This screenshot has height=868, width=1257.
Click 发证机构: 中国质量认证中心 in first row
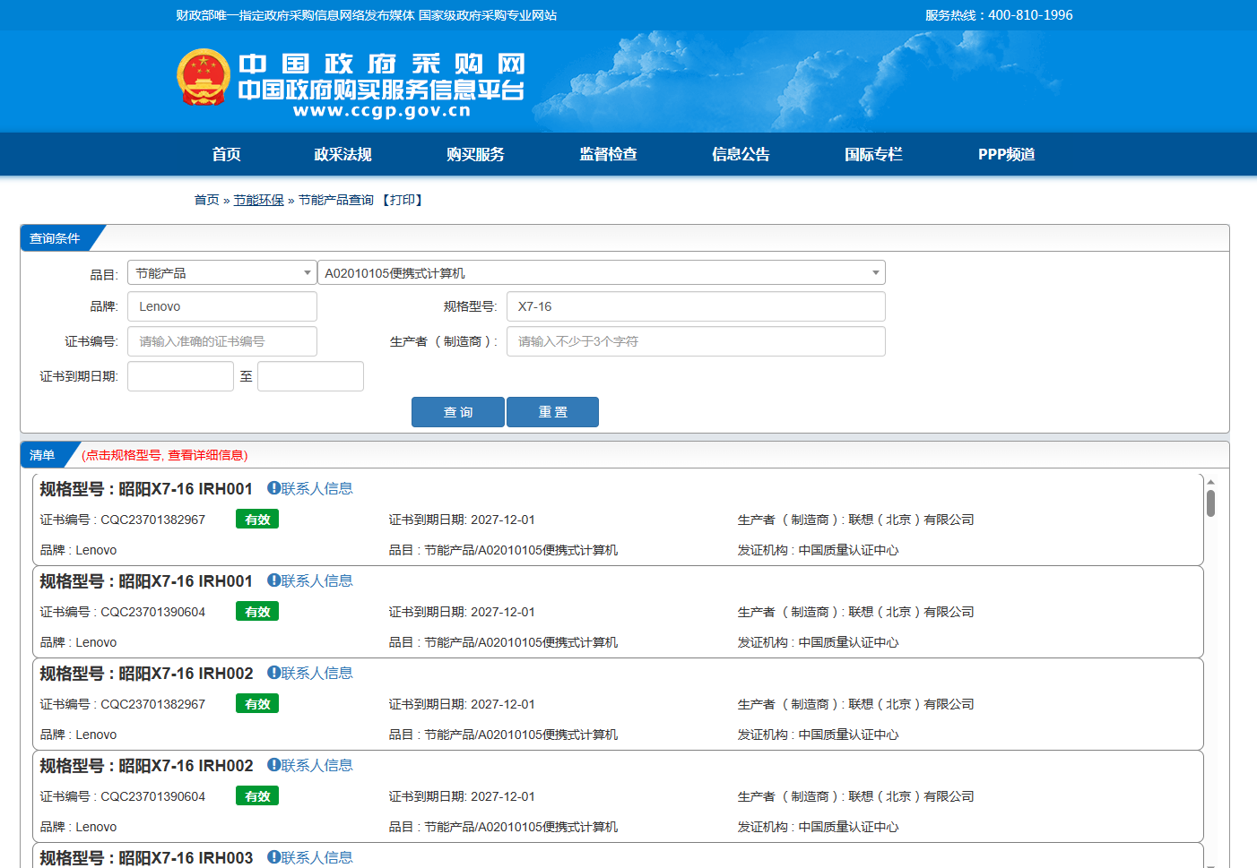818,550
